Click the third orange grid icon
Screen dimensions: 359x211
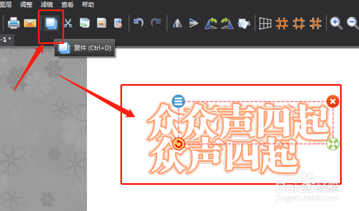(316, 23)
